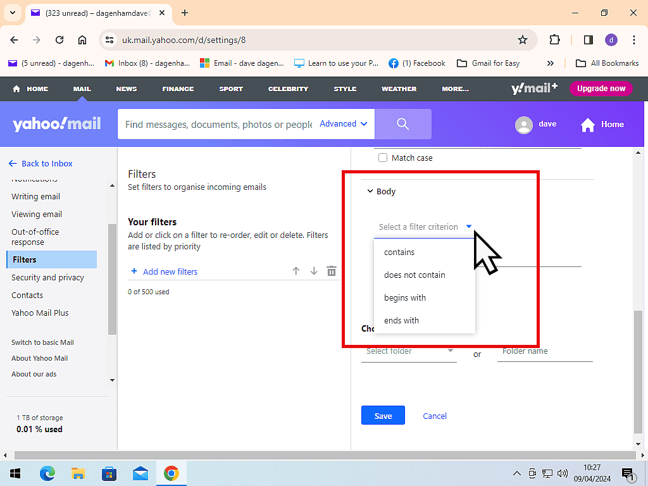
Task: Open the Select folder dropdown
Action: tap(409, 351)
